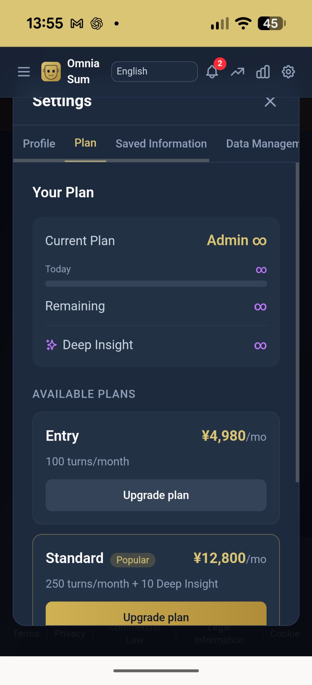Switch to the Profile tab
Viewport: 312px width, 685px height.
(39, 144)
